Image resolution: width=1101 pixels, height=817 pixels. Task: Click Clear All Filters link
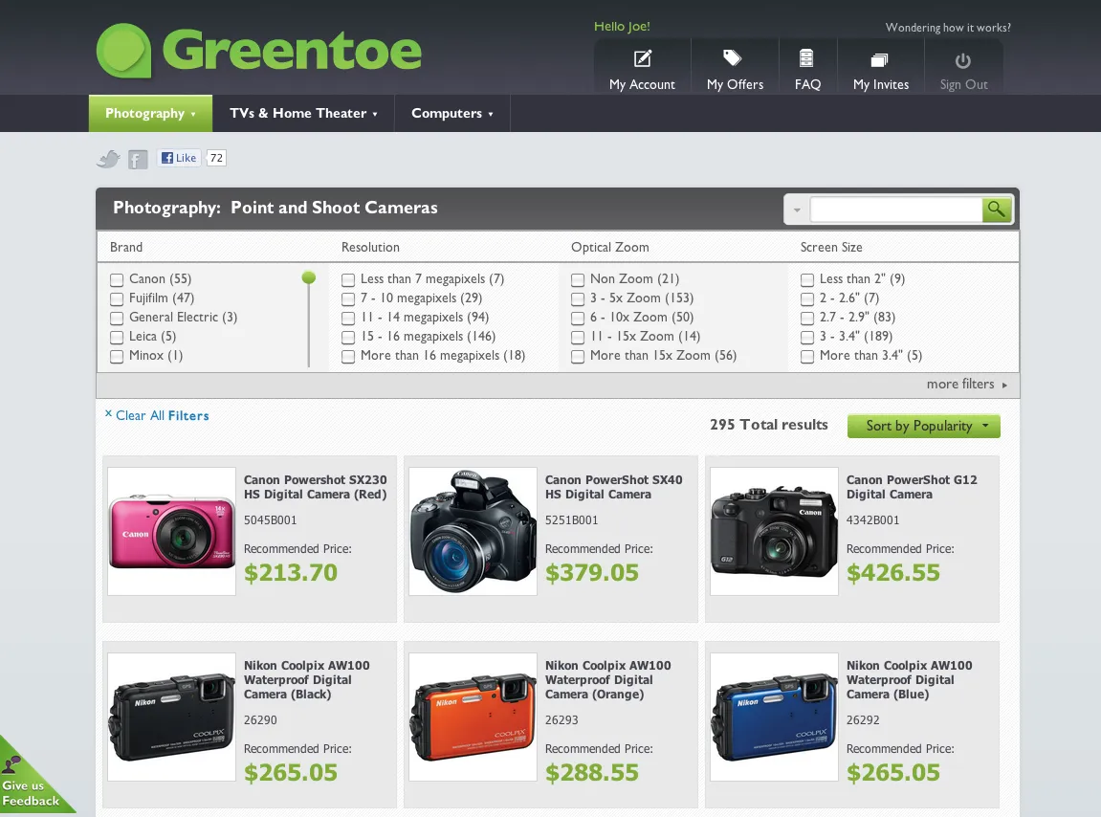coord(163,415)
